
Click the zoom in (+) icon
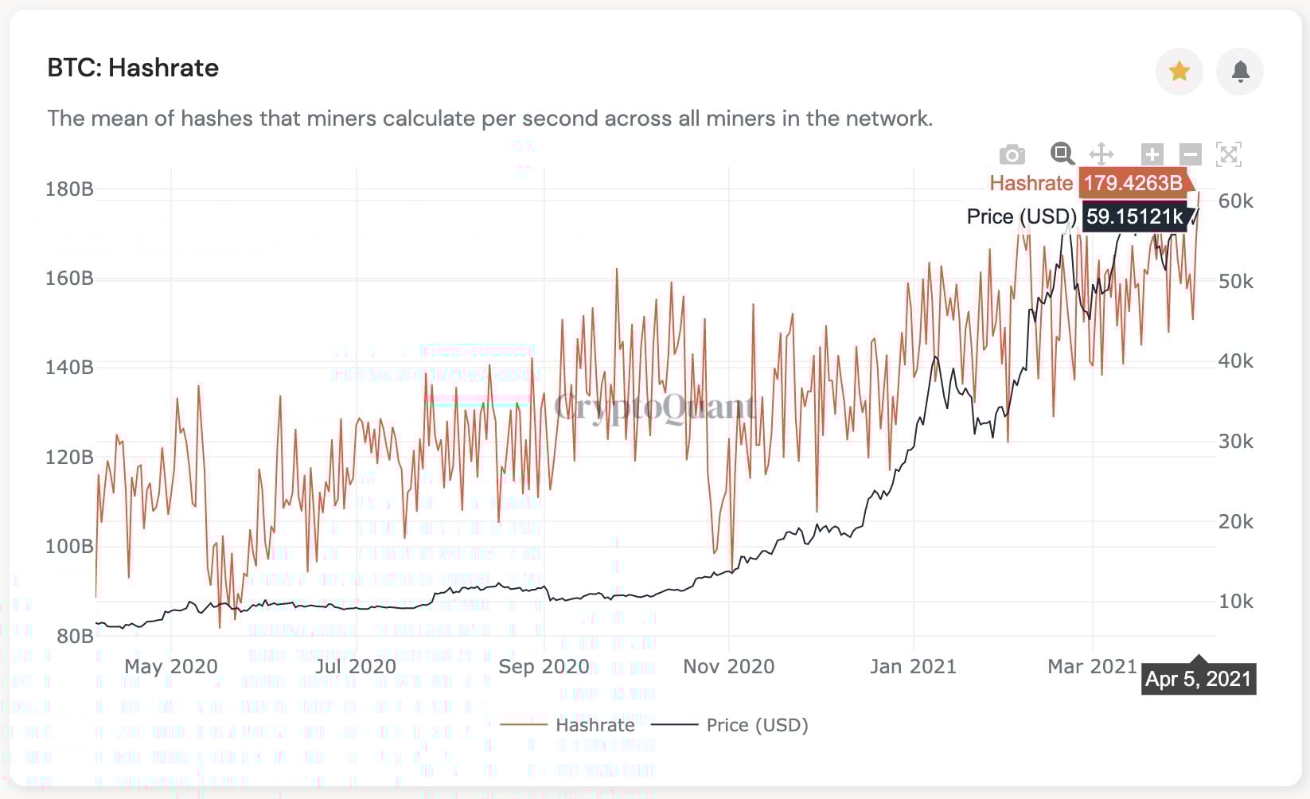[1151, 154]
